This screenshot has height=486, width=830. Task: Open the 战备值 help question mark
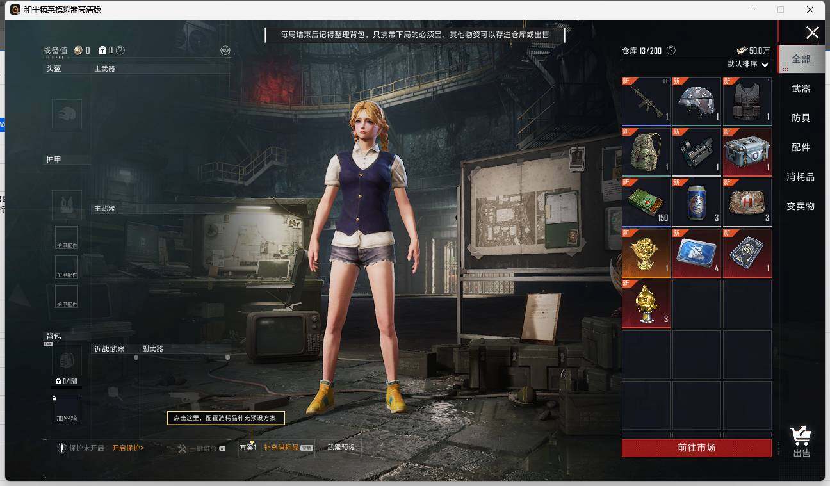pyautogui.click(x=120, y=50)
